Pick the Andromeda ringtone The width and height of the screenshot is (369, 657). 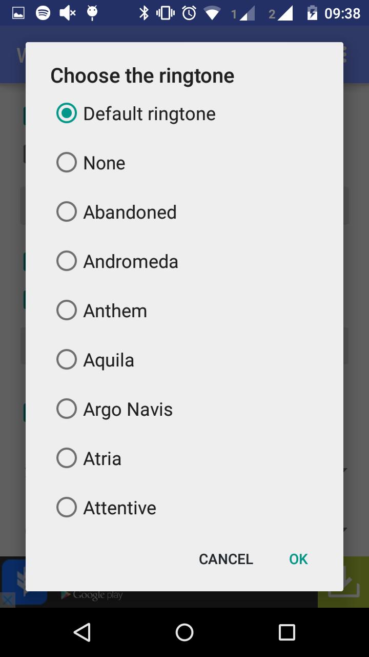pos(67,261)
